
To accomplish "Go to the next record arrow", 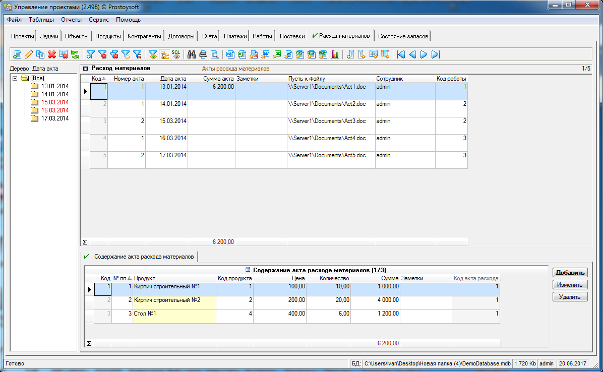I will coord(424,54).
